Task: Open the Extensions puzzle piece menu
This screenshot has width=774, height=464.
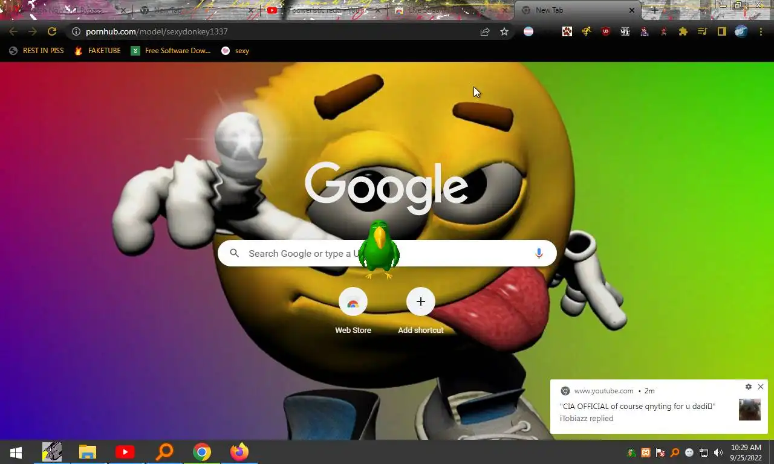Action: (683, 31)
